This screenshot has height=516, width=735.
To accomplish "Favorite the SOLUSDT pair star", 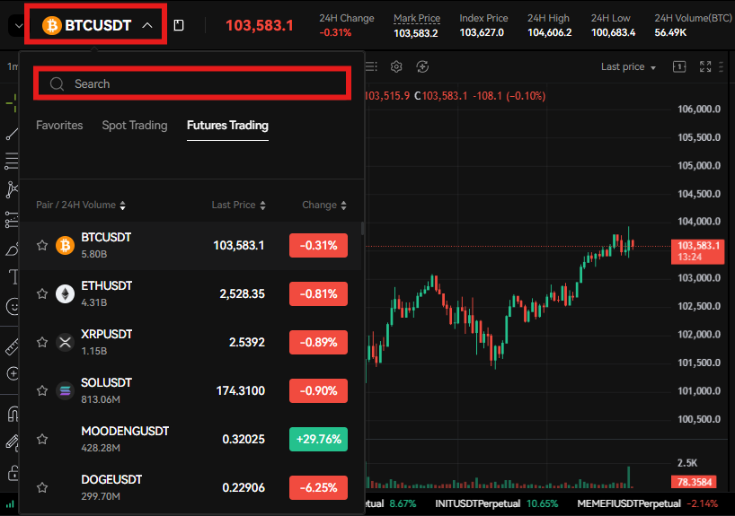I will (x=42, y=390).
